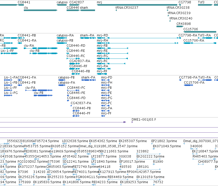Viewport: 218px width, 186px height.
Task: Select the Lis-1-PA protein label
Action: pos(11,77)
